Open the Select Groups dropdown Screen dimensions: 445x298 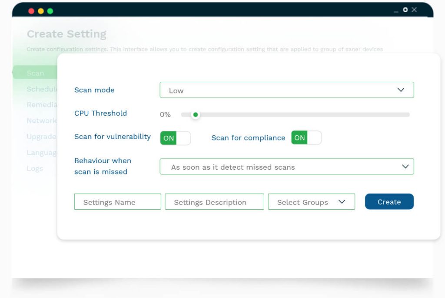(x=311, y=202)
